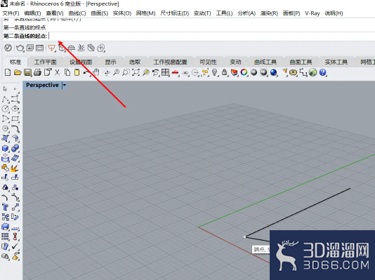Switch to the 标准 toolbar tab

point(15,62)
